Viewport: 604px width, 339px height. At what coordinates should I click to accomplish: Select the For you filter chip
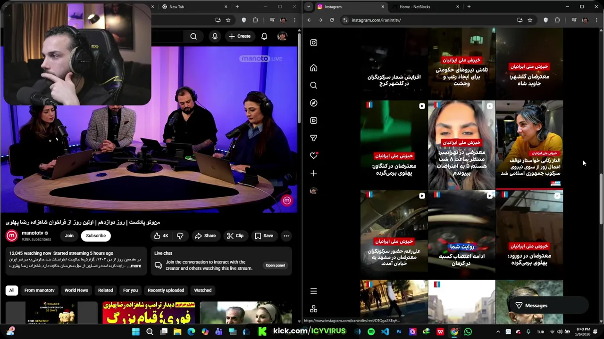click(x=130, y=290)
